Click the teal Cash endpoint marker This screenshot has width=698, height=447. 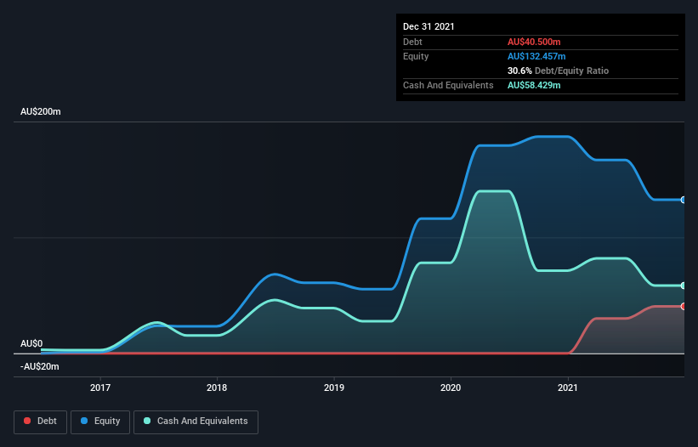click(684, 286)
